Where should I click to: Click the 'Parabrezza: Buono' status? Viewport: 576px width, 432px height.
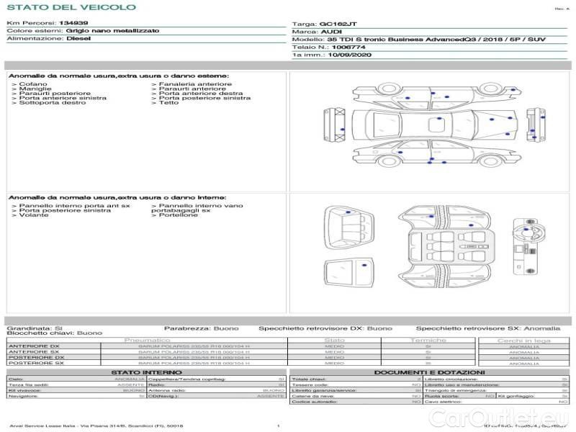pos(202,328)
